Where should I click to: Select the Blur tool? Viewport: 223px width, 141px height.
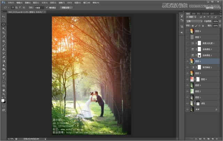pos(4,65)
